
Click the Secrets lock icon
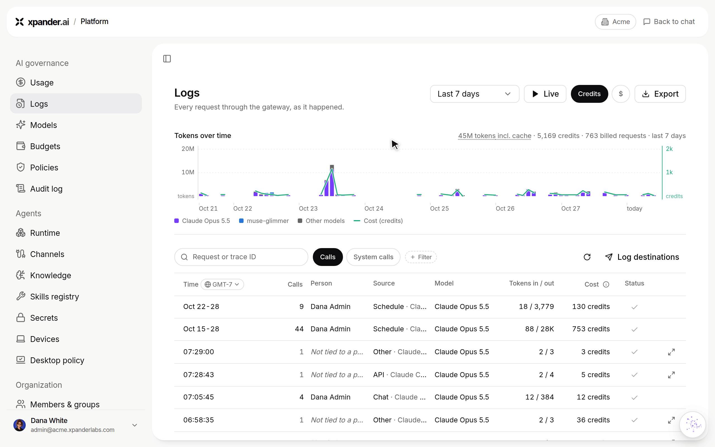coord(21,318)
